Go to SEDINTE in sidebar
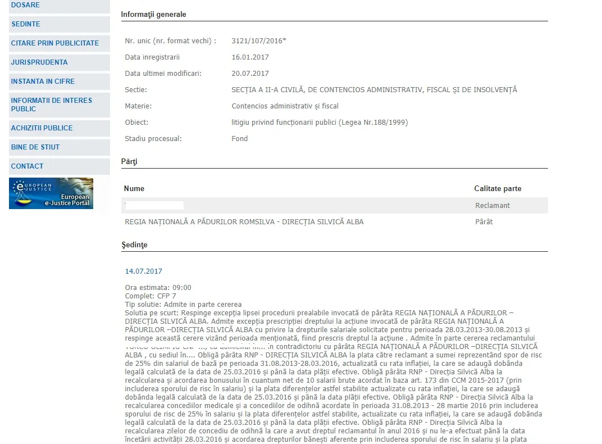 pyautogui.click(x=60, y=24)
